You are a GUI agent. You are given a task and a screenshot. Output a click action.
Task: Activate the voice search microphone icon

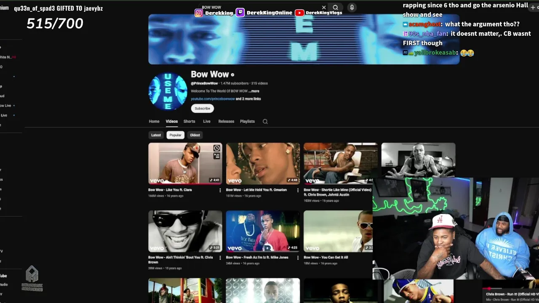coord(352,7)
